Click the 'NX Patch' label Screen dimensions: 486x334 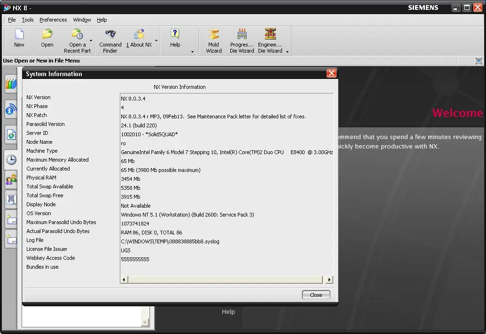(x=37, y=115)
